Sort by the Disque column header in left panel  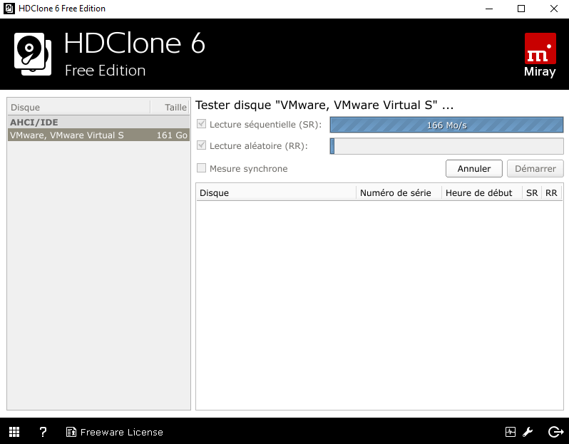[78, 108]
